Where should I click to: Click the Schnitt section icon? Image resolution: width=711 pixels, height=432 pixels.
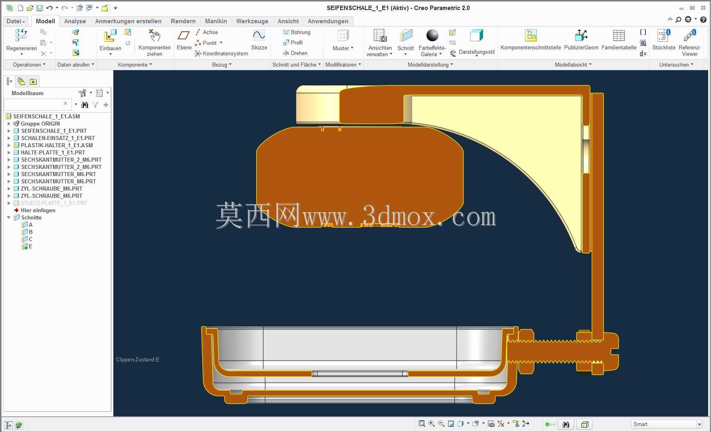coord(406,36)
